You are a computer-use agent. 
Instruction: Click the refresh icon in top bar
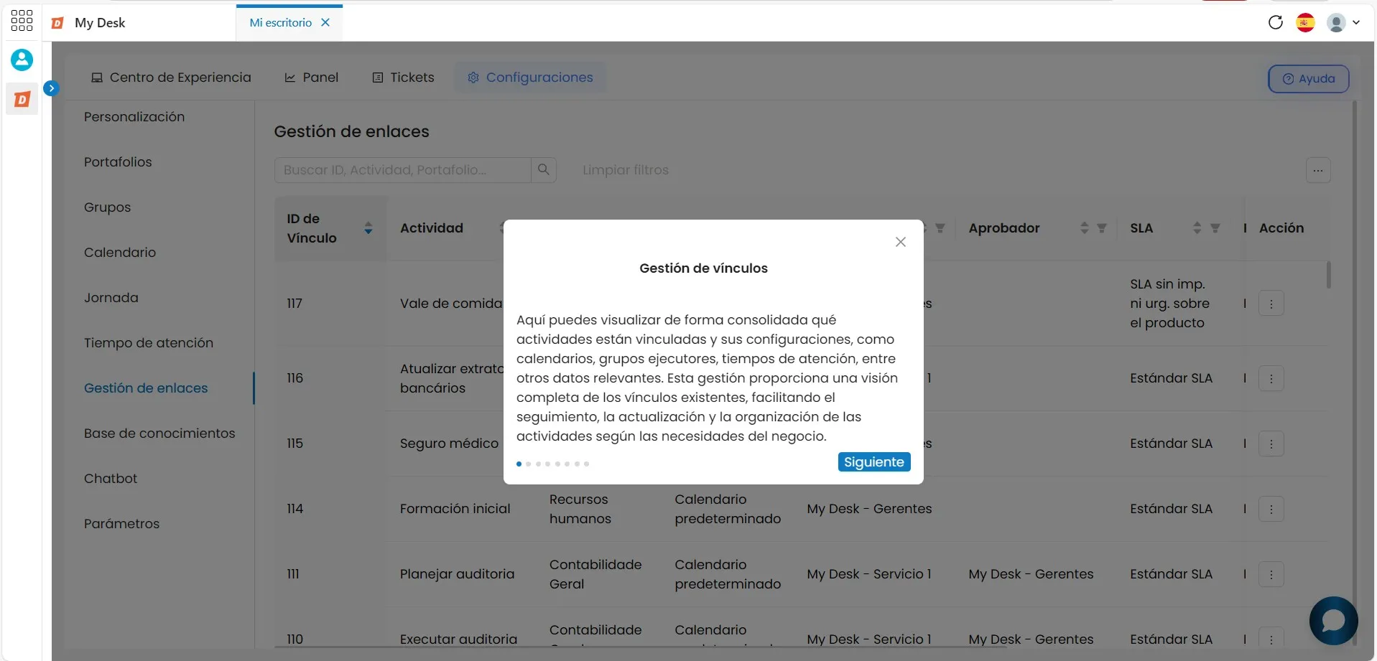pyautogui.click(x=1276, y=22)
